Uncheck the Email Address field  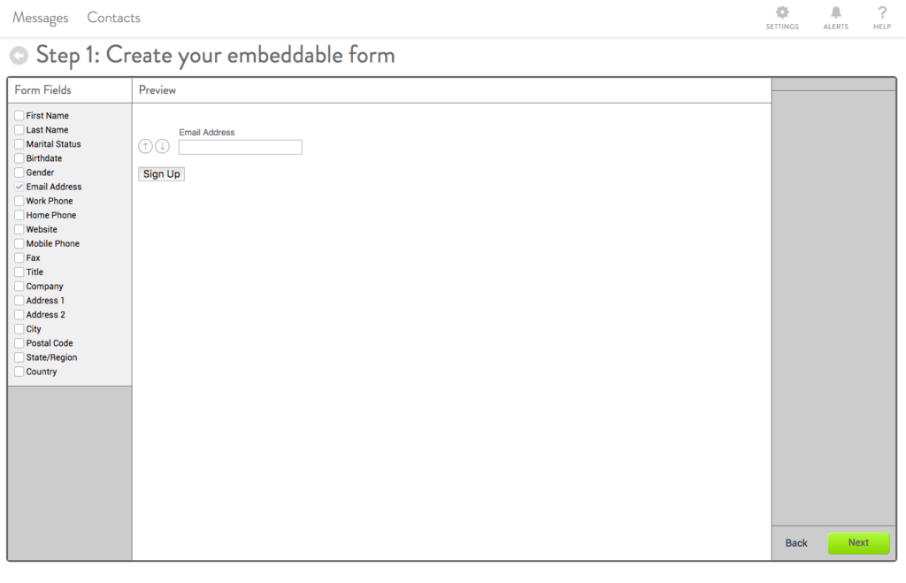[19, 186]
